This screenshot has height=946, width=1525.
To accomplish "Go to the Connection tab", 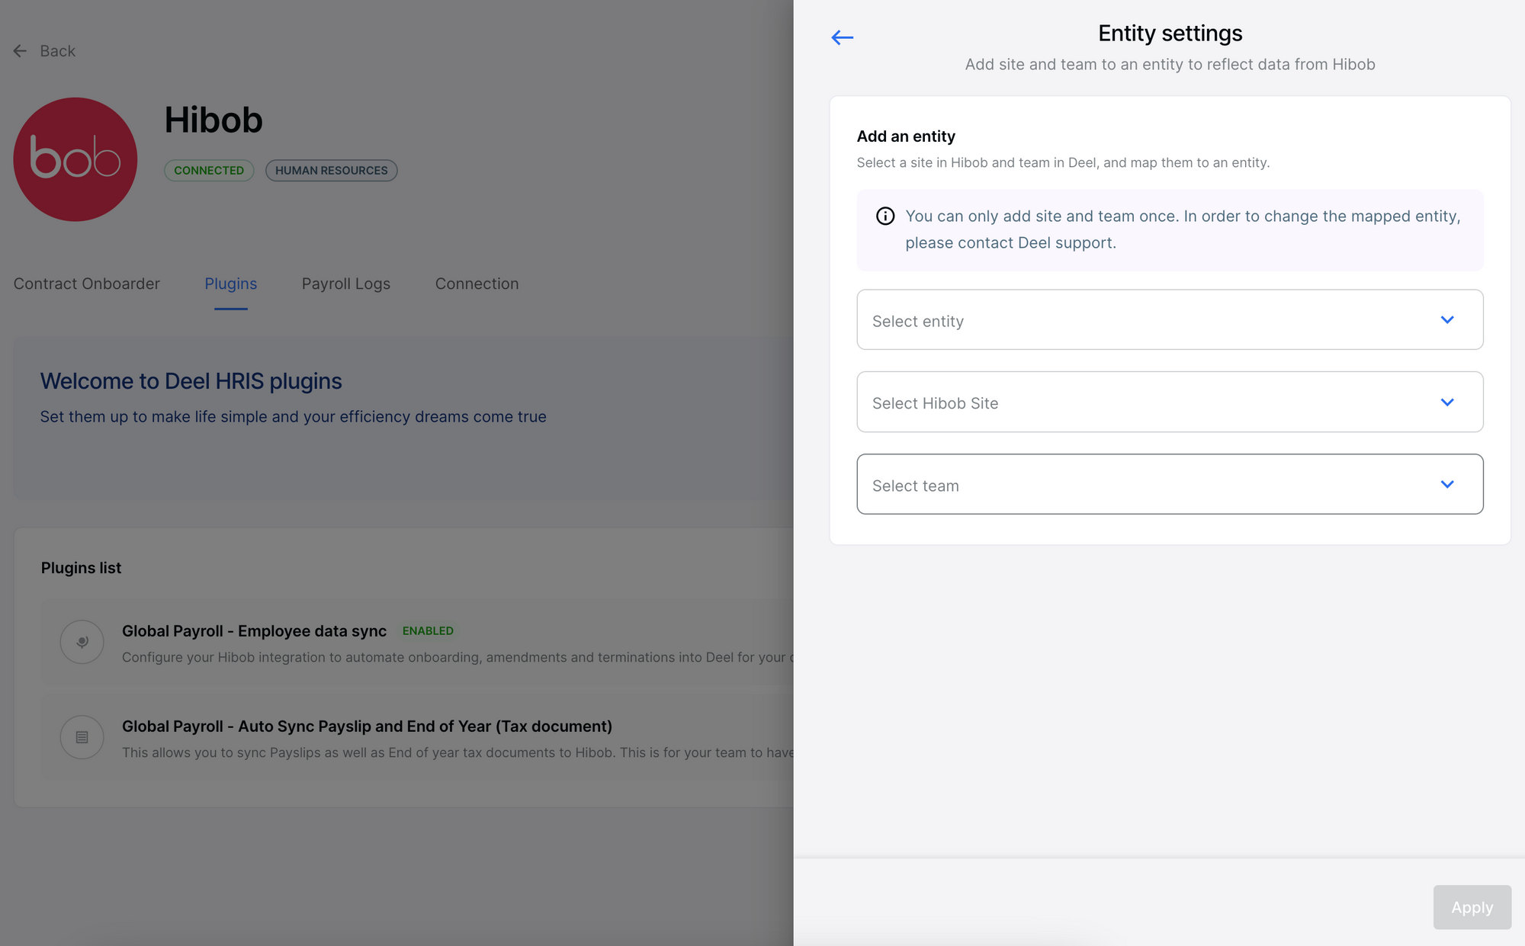I will click(x=477, y=284).
